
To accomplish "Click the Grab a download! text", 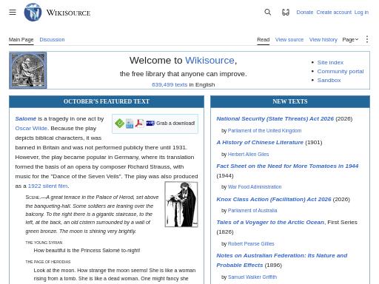I will pos(175,124).
